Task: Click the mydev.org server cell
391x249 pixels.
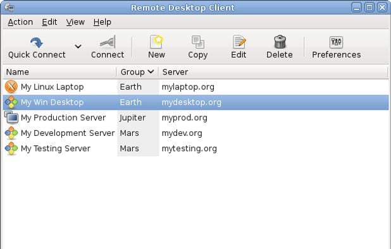Action: click(x=182, y=133)
